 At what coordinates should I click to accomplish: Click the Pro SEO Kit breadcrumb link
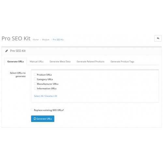pyautogui.click(x=58, y=39)
